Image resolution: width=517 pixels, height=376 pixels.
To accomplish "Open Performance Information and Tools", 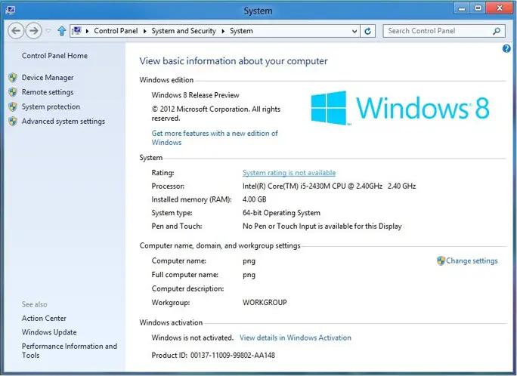I will (x=70, y=350).
